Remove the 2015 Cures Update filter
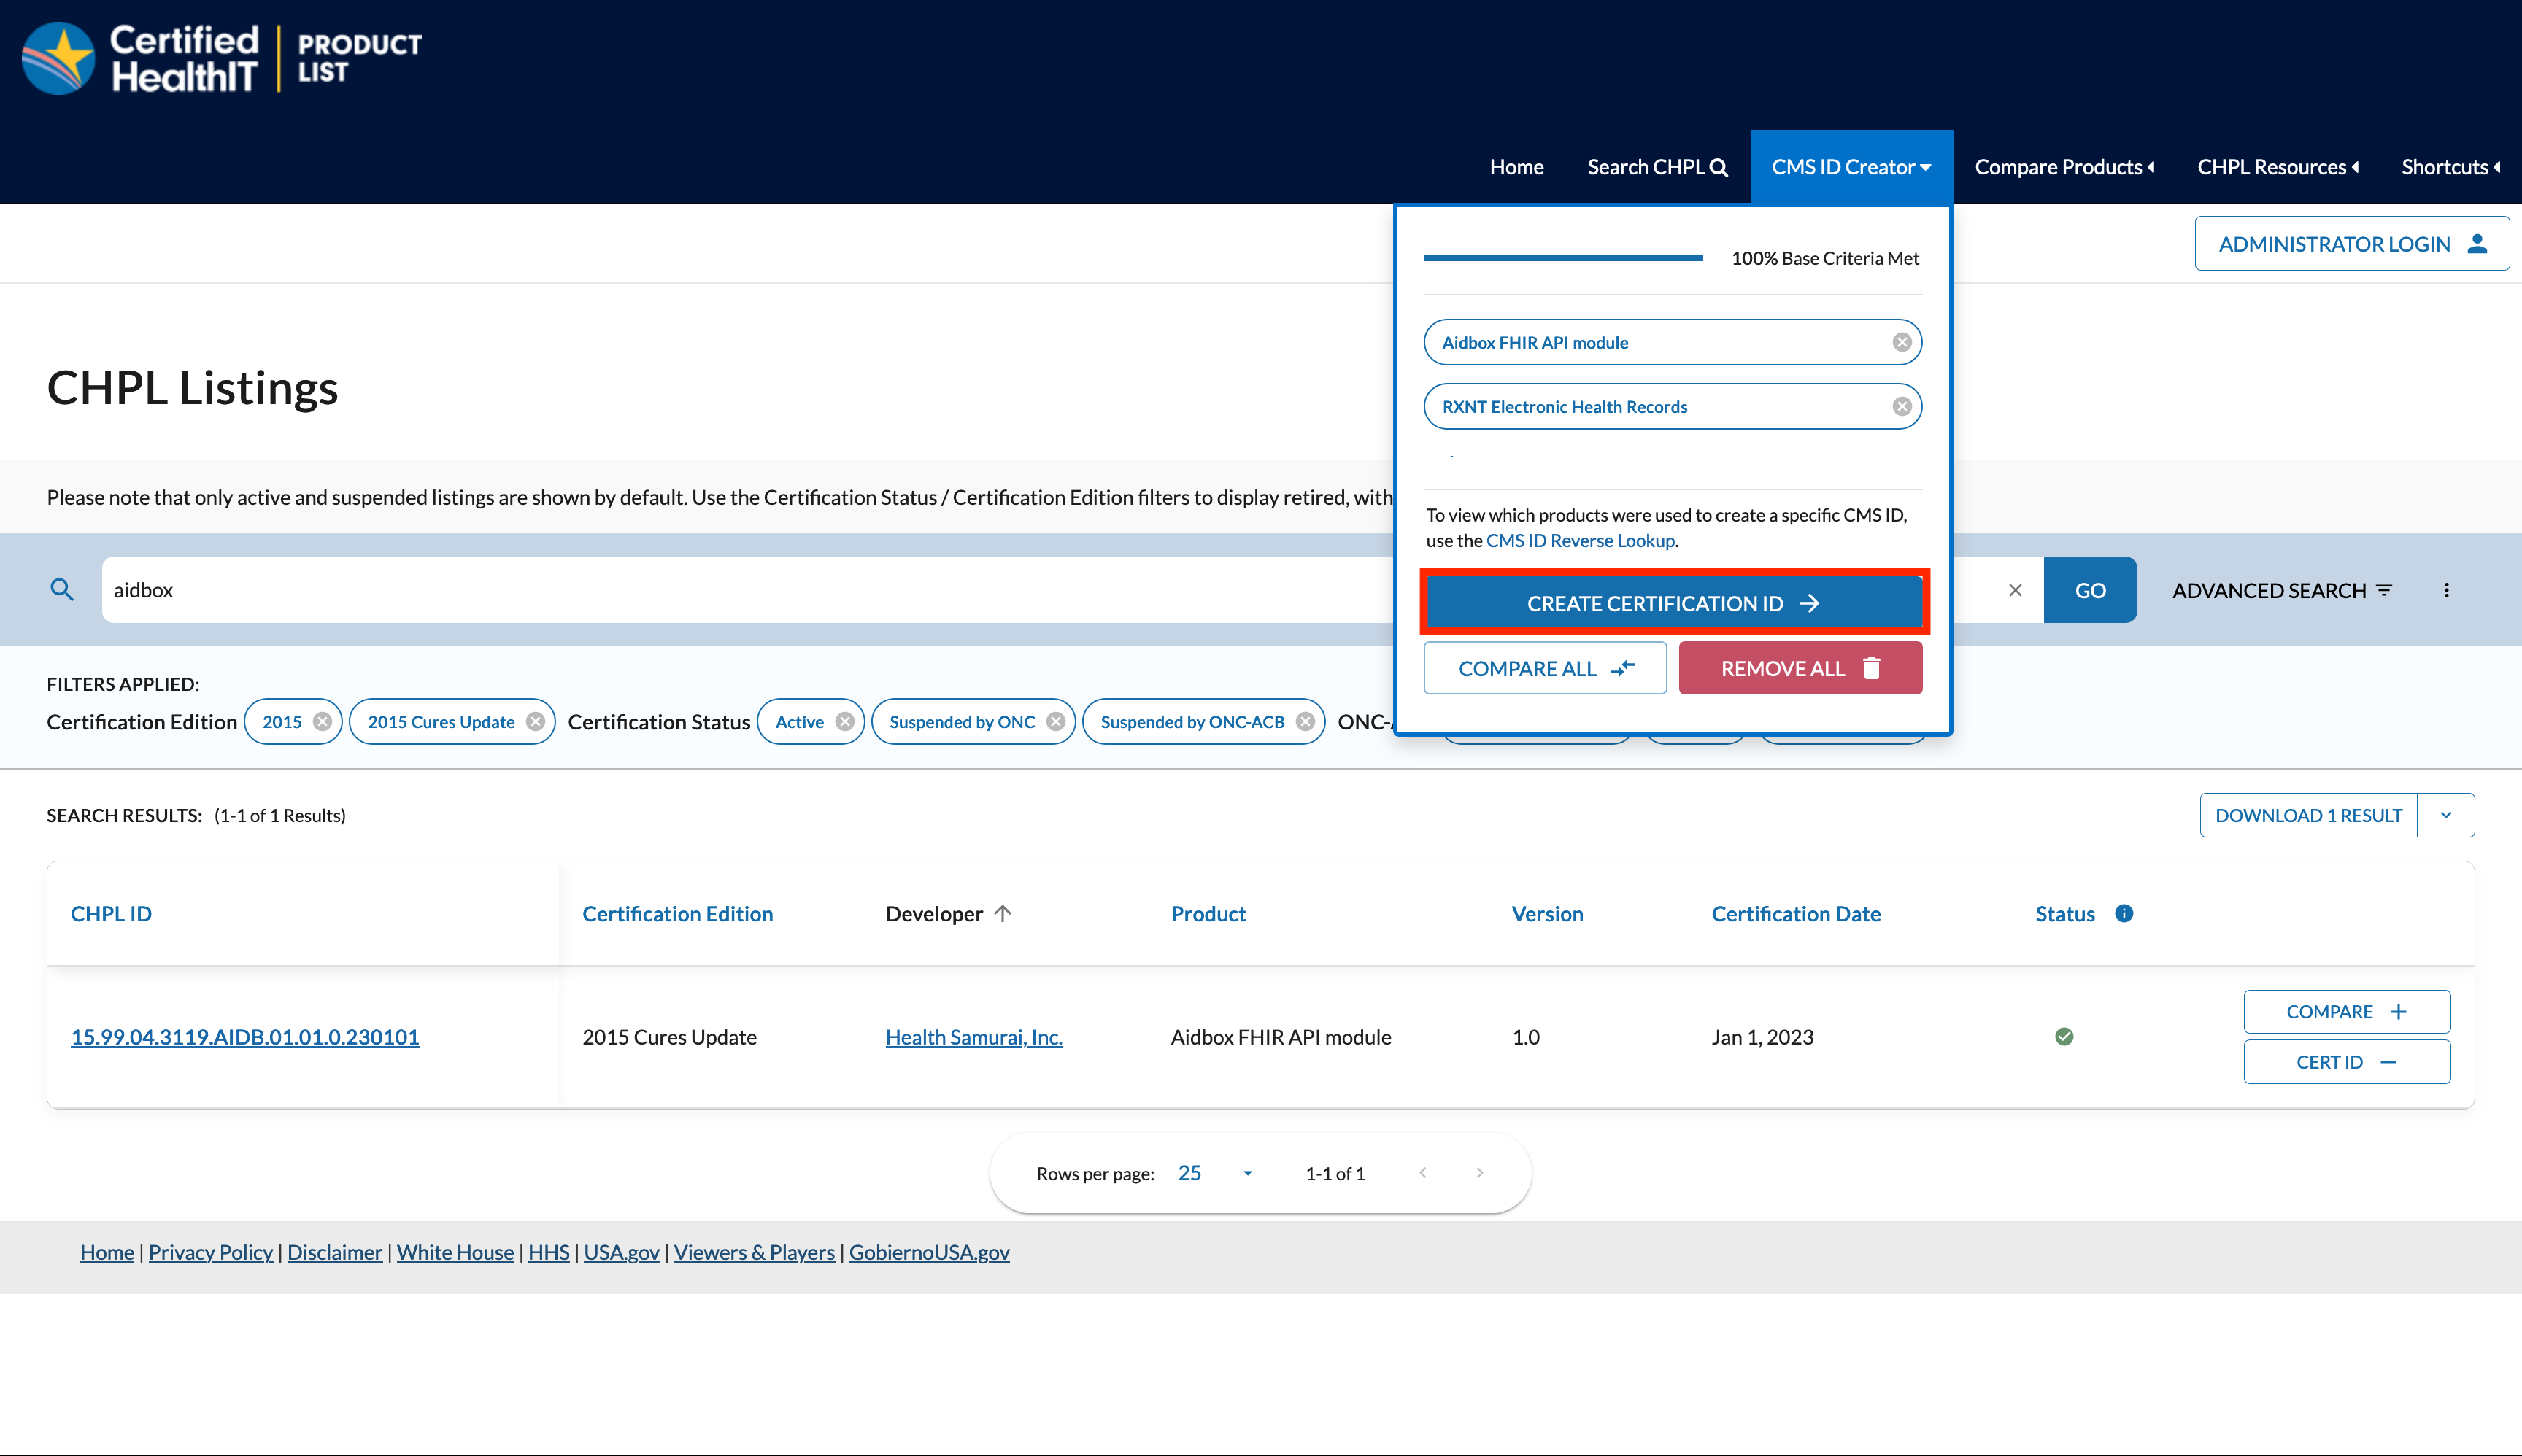 pyautogui.click(x=536, y=722)
